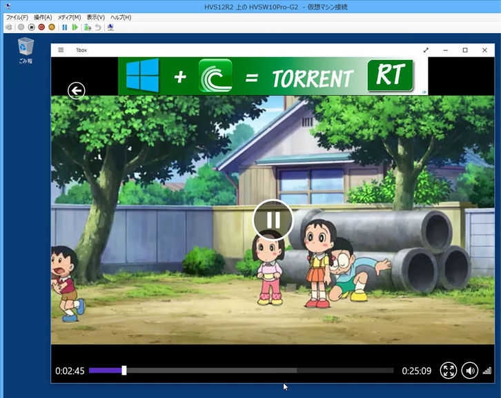The width and height of the screenshot is (501, 398).
Task: Click the total duration 0:25:09
Action: tap(417, 371)
